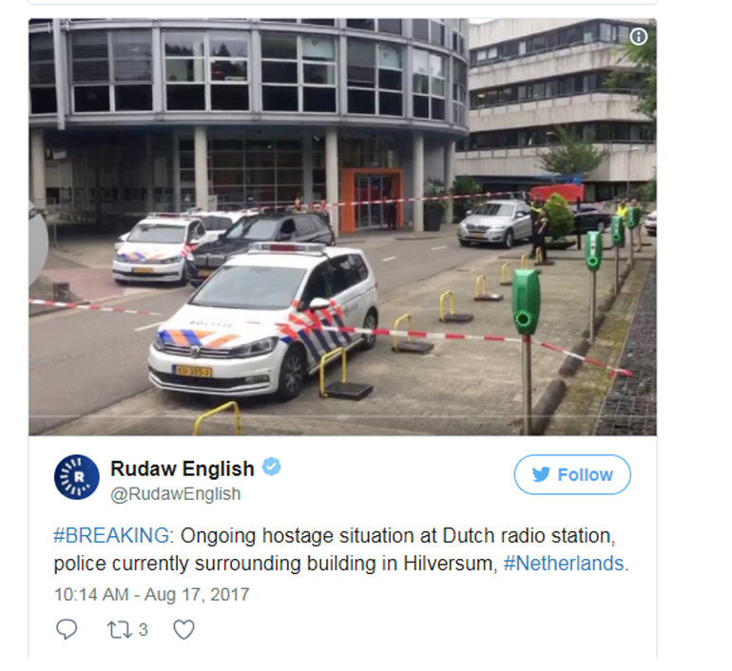Open the #BREAKING hashtag
This screenshot has height=671, width=732.
coord(111,535)
